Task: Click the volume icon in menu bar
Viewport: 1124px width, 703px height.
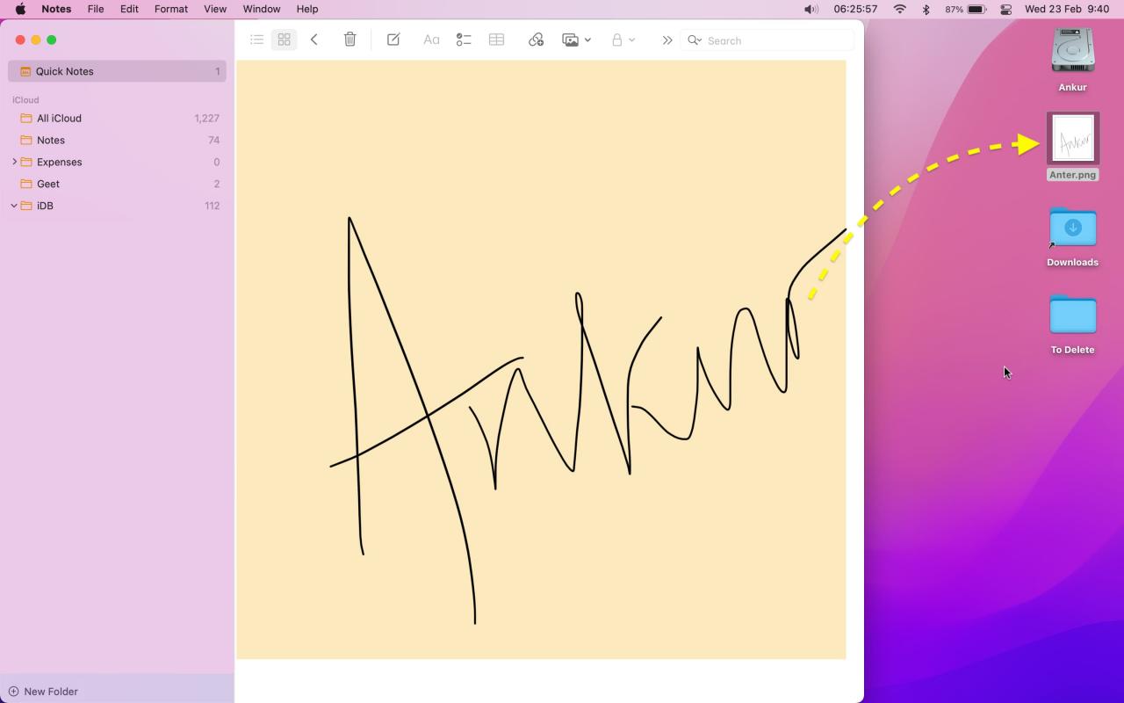Action: (x=811, y=9)
